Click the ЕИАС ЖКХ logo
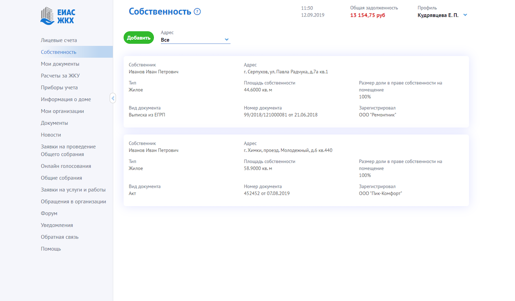The height and width of the screenshot is (301, 515). pos(58,16)
